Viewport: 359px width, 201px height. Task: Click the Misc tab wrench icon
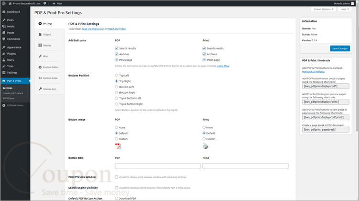click(40, 56)
